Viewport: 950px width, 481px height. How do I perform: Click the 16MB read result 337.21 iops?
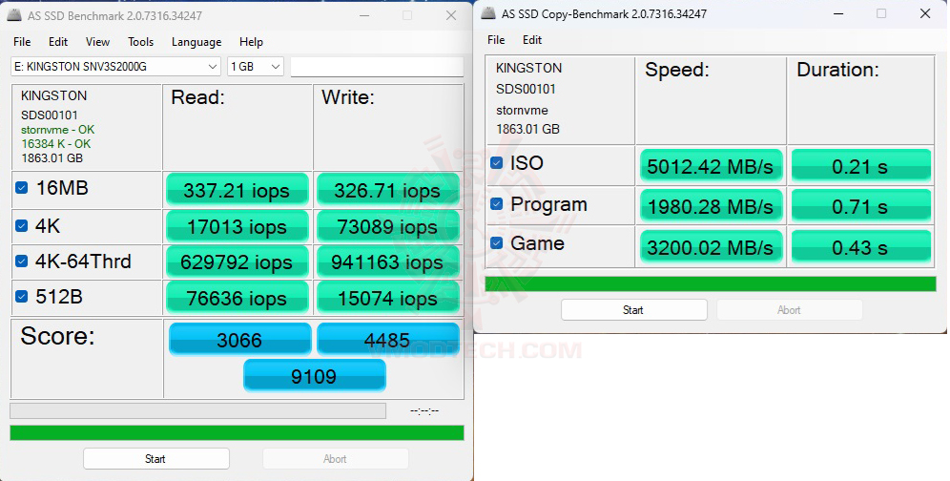pyautogui.click(x=237, y=190)
